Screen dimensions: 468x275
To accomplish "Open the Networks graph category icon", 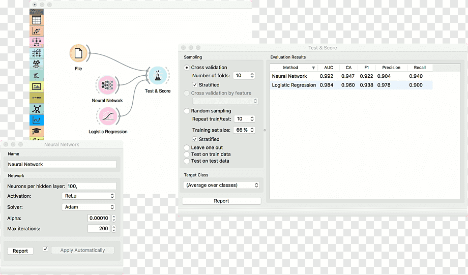I will [37, 109].
